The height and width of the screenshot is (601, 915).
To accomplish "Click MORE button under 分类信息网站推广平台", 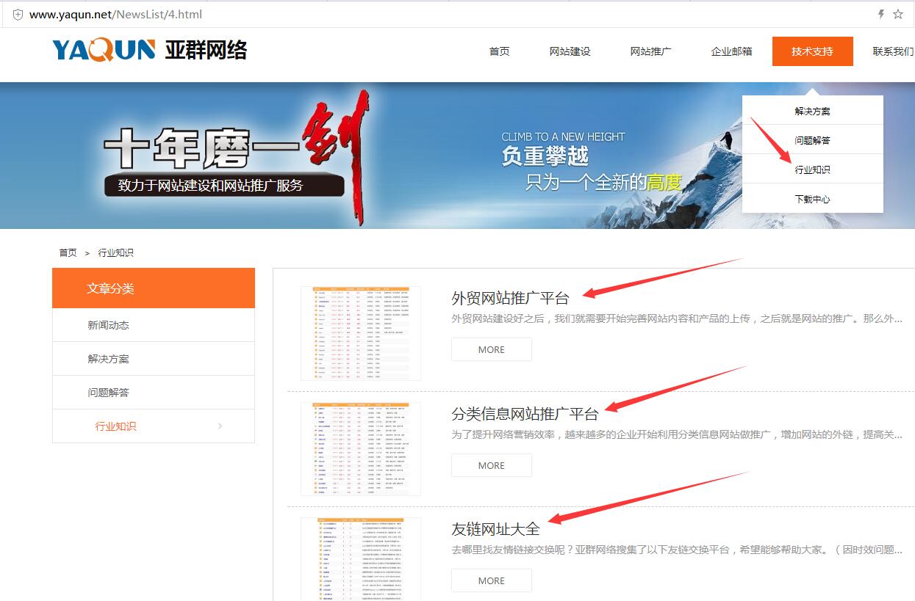I will [x=491, y=465].
